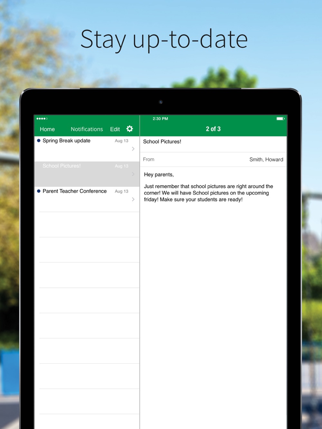Click the signal strength dots in the status bar
The height and width of the screenshot is (429, 322).
pyautogui.click(x=42, y=119)
